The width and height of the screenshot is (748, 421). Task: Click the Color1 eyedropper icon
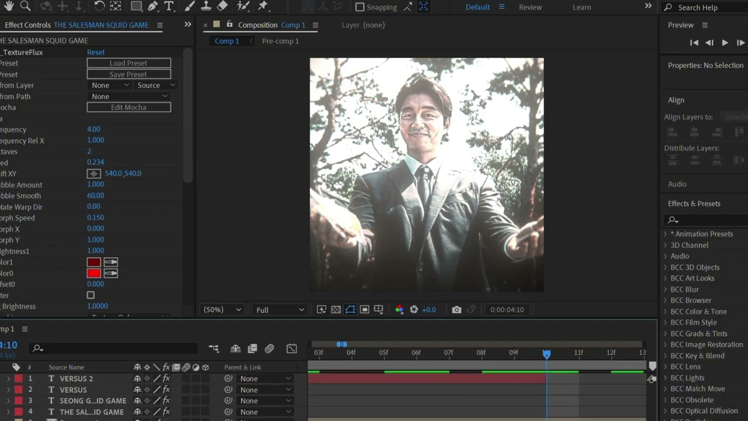coord(110,262)
